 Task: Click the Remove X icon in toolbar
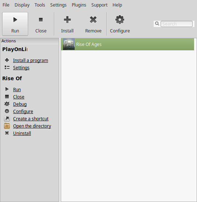coord(93,20)
